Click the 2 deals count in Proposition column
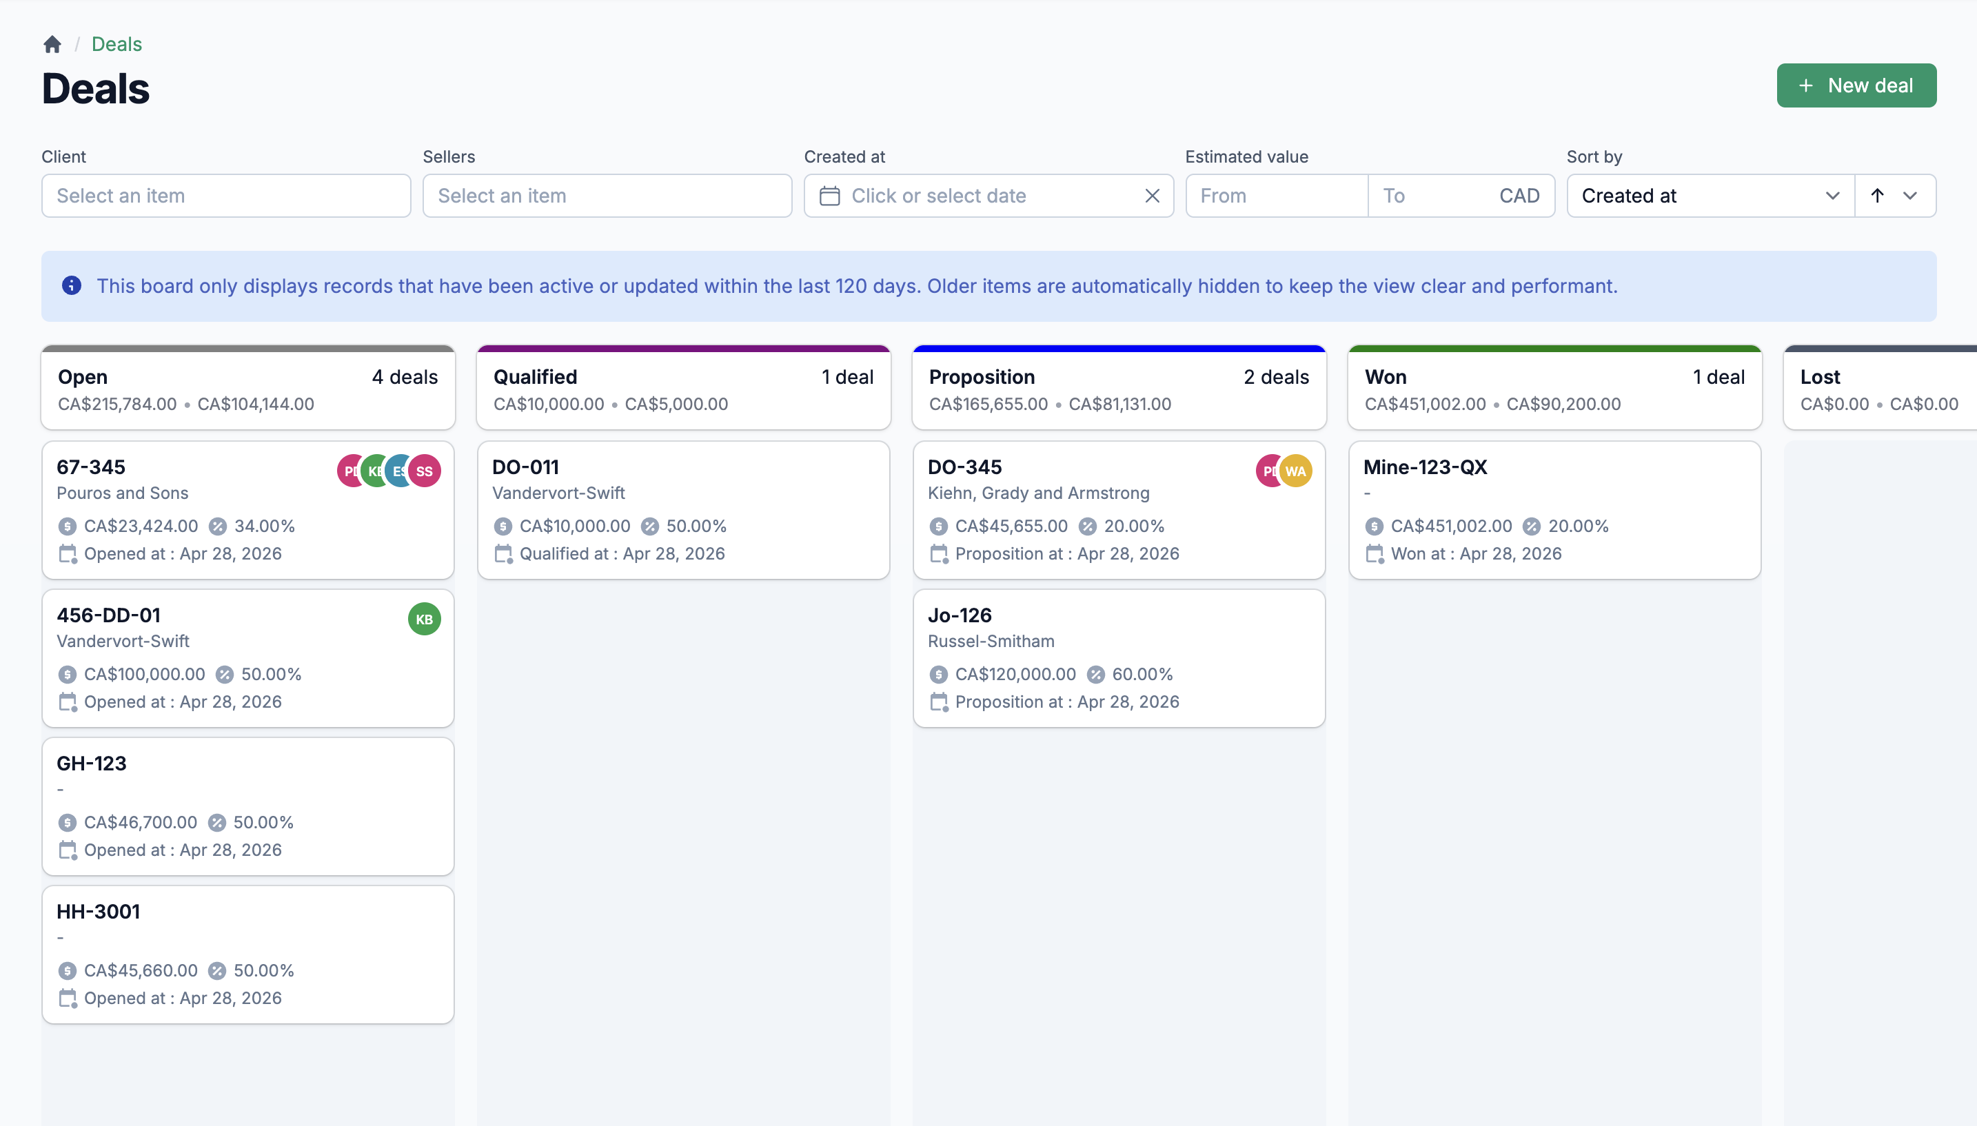This screenshot has width=1977, height=1126. pos(1276,377)
